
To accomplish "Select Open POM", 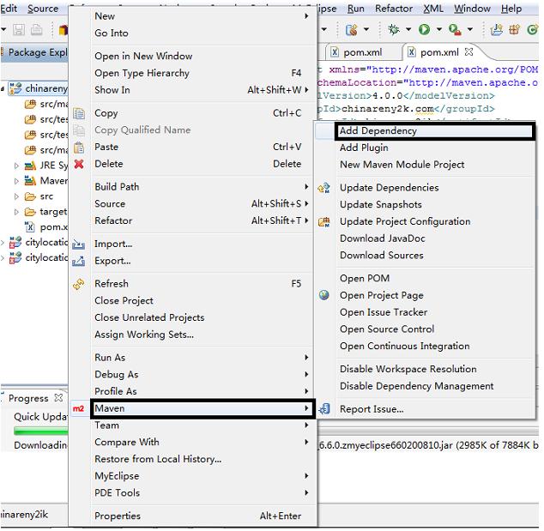I will (425, 279).
